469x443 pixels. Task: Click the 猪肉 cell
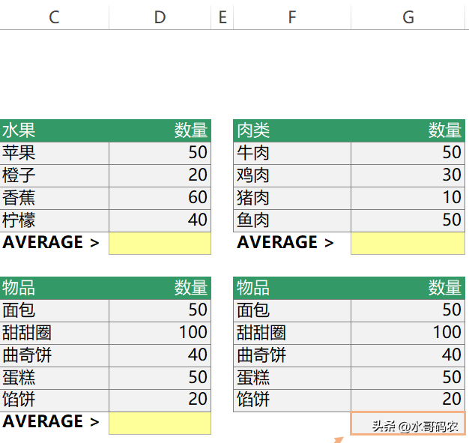pos(292,198)
